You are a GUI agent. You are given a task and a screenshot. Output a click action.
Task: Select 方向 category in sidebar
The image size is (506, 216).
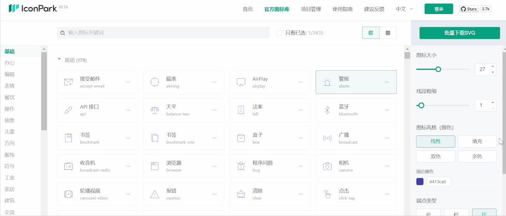[9, 143]
